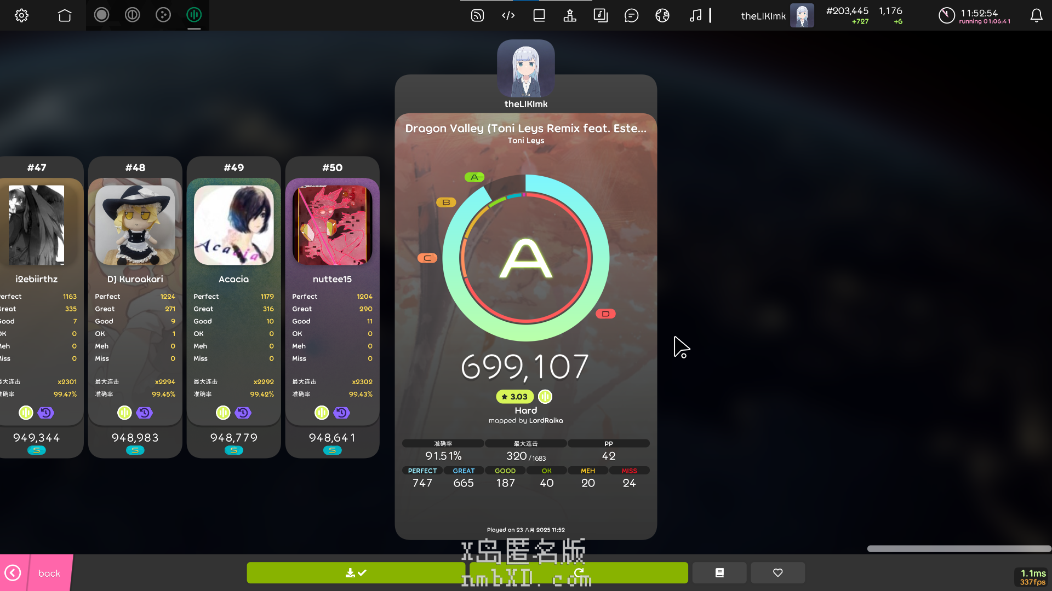
Task: Click the green download replay button
Action: (356, 573)
